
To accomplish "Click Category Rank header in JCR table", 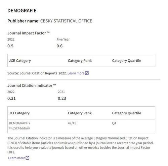I will 80,61.
